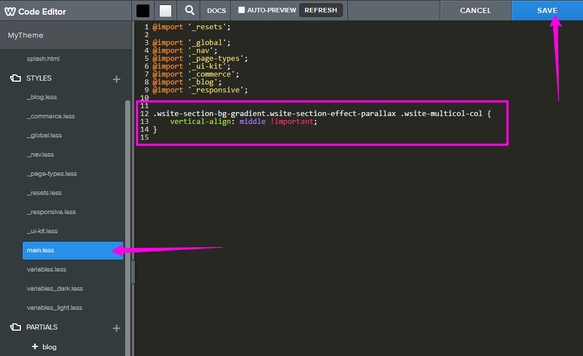Switch editor to dark theme square
583x356 pixels.
(x=143, y=10)
